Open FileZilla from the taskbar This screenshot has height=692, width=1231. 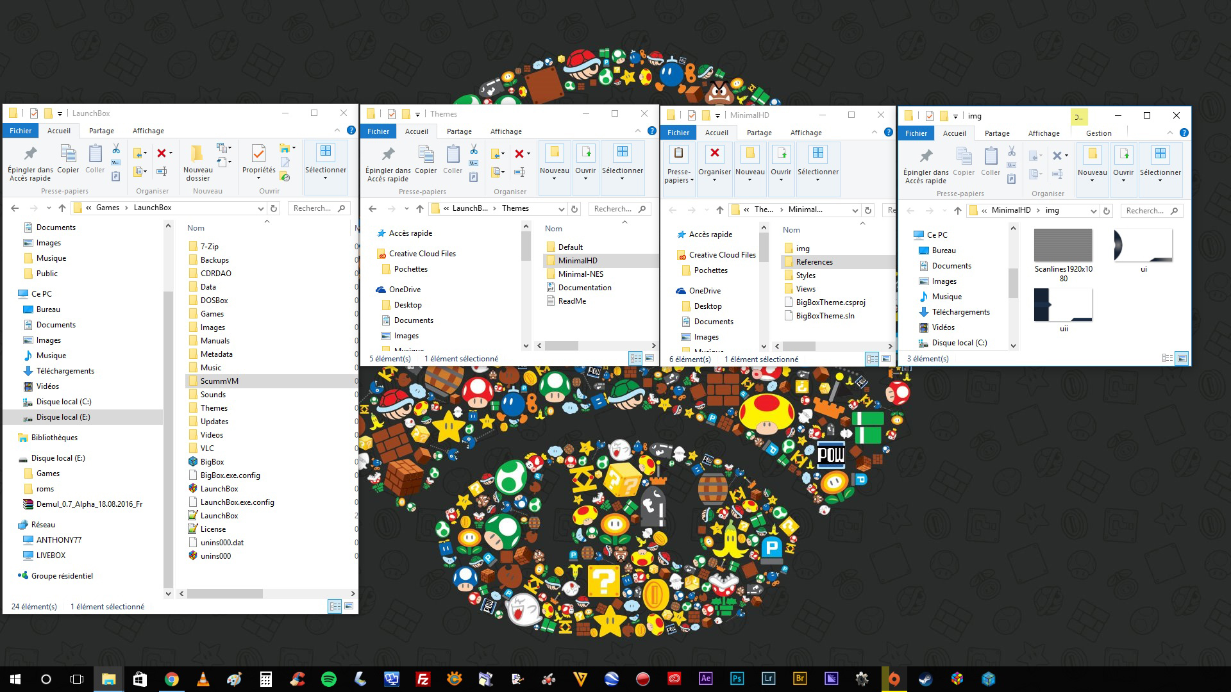[x=423, y=679]
